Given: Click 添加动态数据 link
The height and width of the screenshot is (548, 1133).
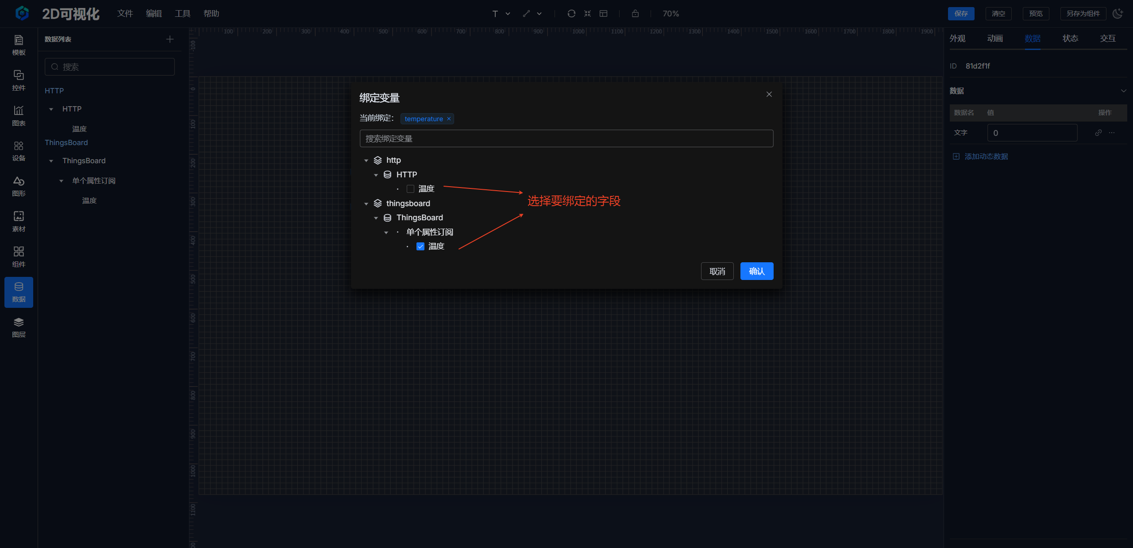Looking at the screenshot, I should point(986,157).
